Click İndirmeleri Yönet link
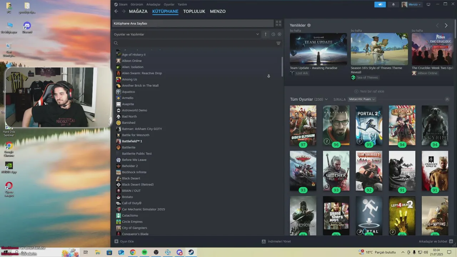The height and width of the screenshot is (257, 457). coord(276,241)
